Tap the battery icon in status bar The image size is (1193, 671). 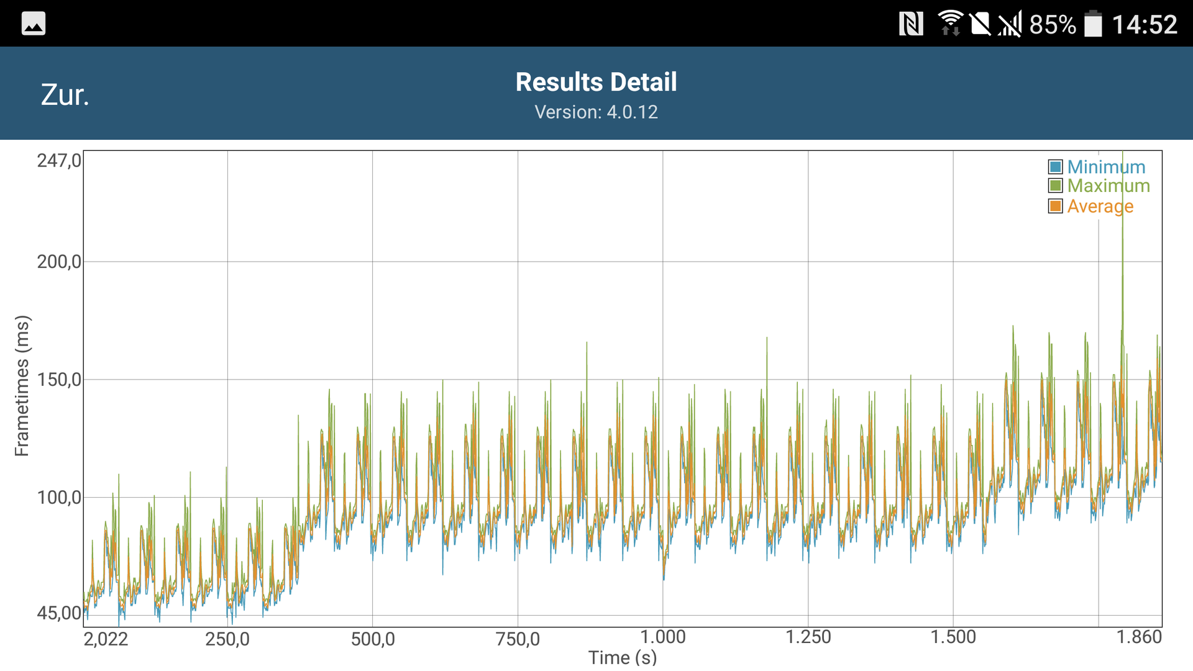click(1093, 24)
